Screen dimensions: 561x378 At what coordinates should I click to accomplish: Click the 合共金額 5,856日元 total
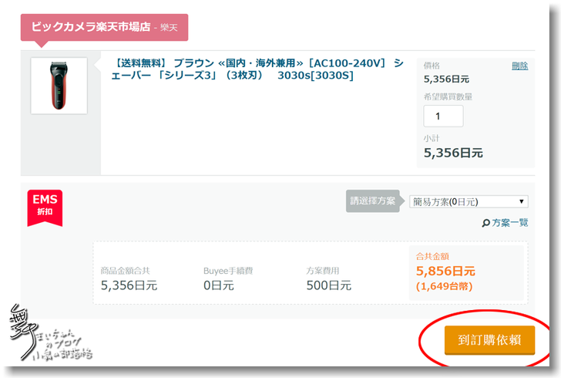pos(445,271)
